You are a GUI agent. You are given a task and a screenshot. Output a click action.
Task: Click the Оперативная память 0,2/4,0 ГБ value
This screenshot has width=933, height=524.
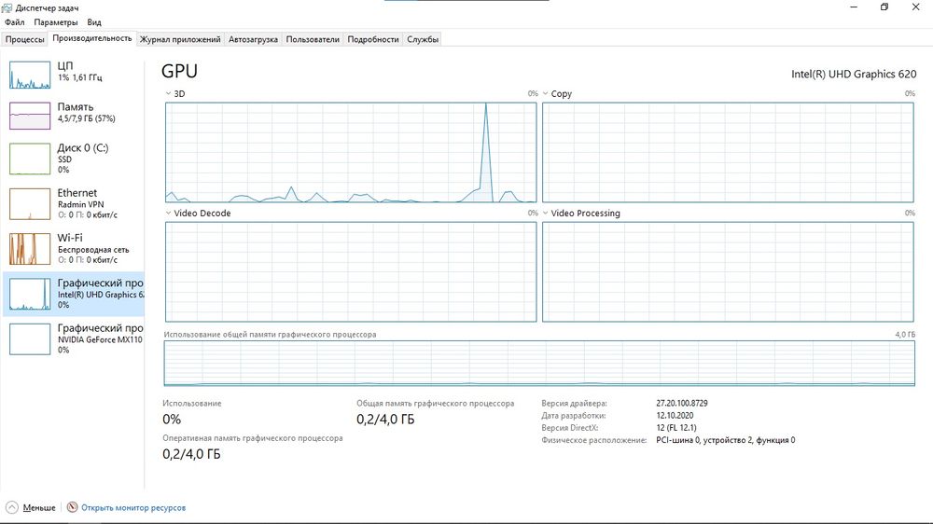pyautogui.click(x=191, y=454)
